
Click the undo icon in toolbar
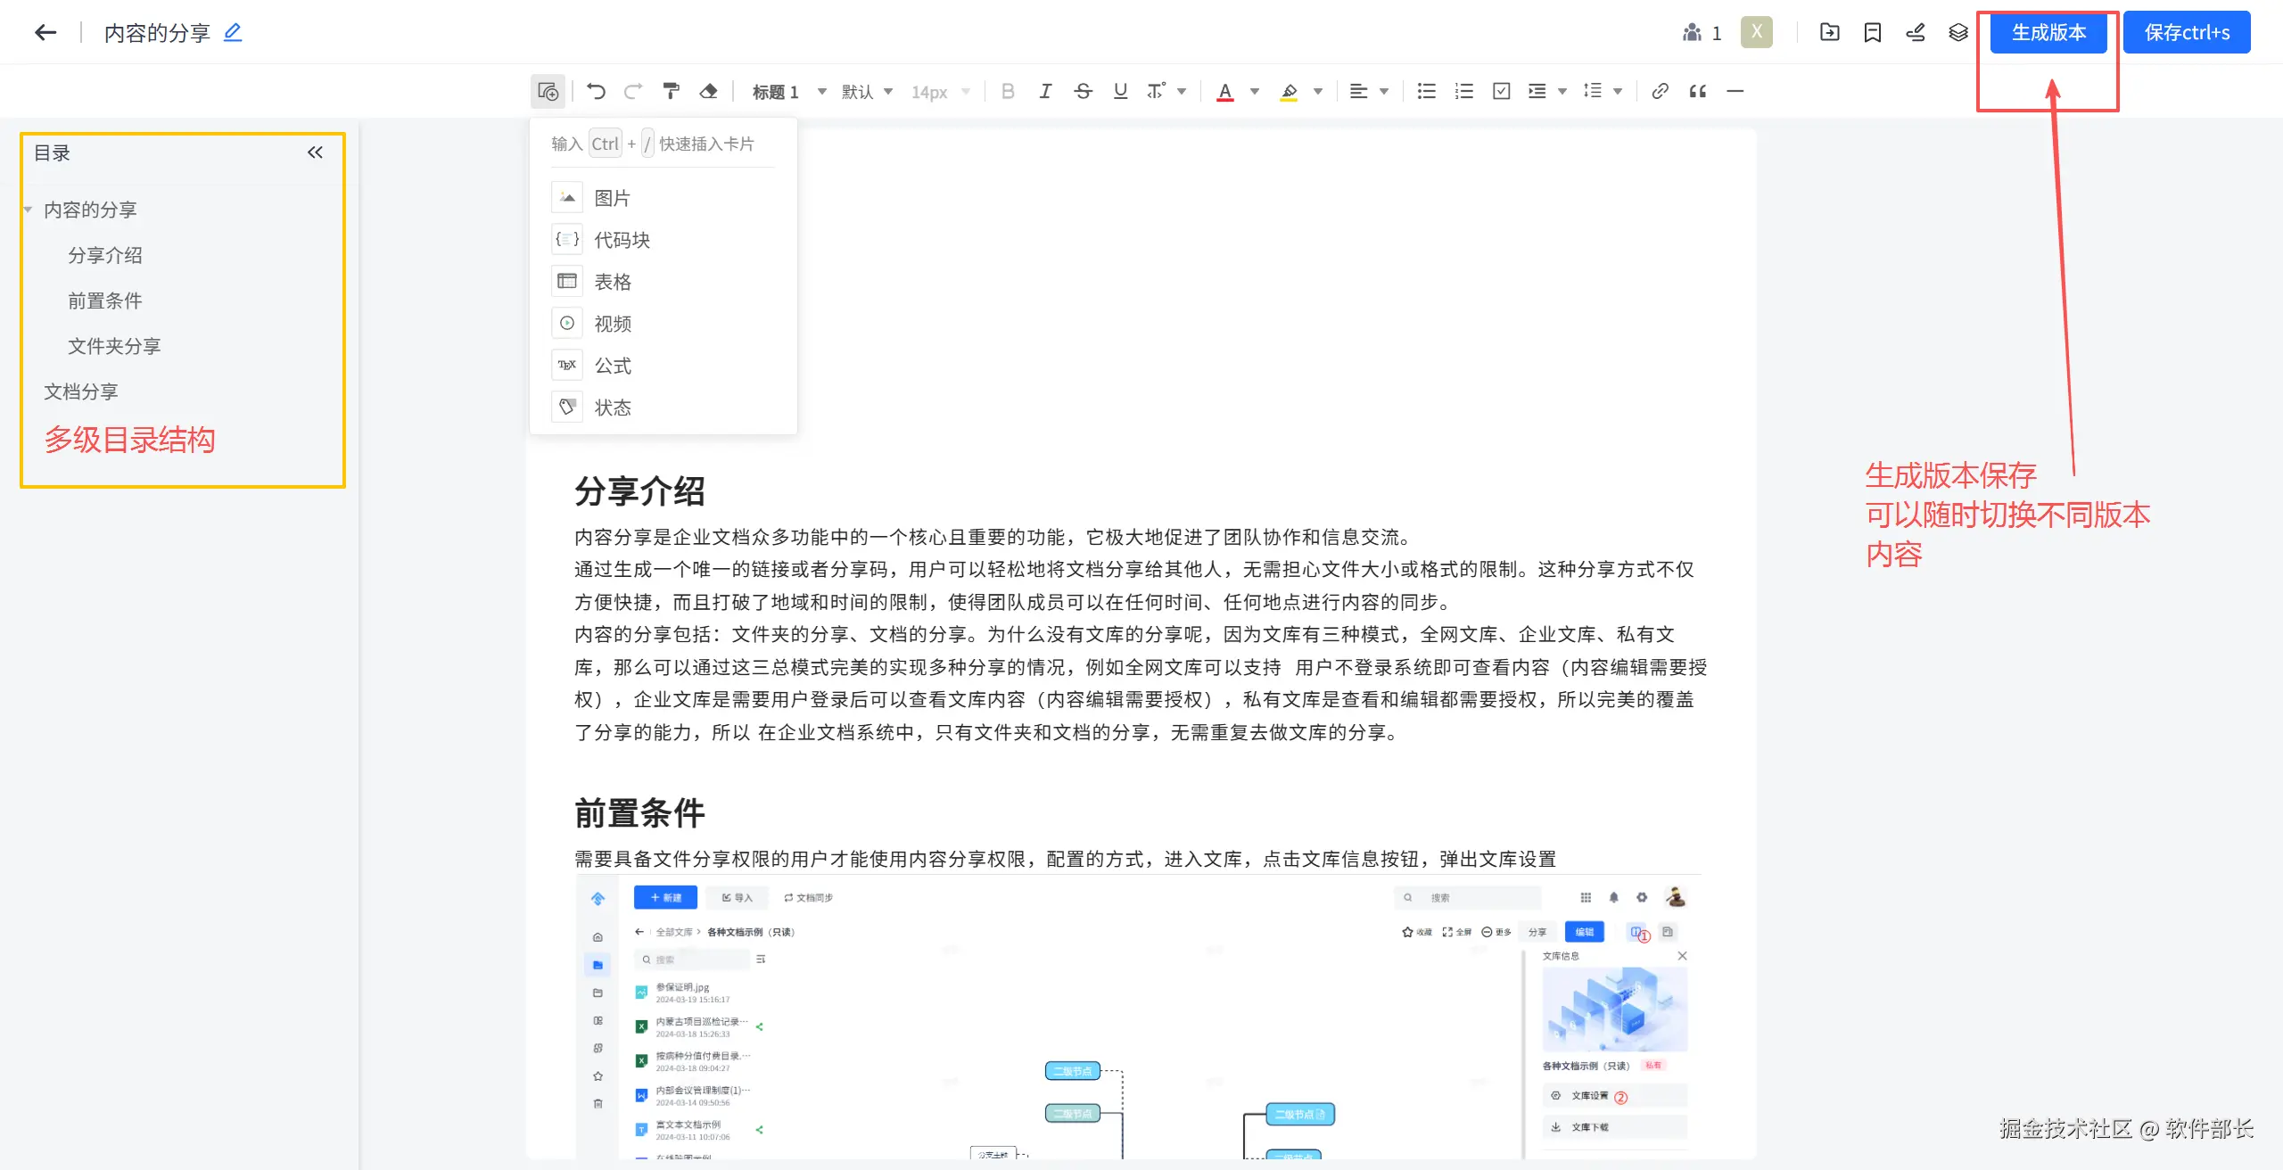596,91
